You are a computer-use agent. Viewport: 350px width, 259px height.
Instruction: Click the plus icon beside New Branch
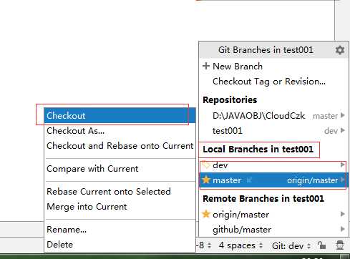pyautogui.click(x=206, y=66)
